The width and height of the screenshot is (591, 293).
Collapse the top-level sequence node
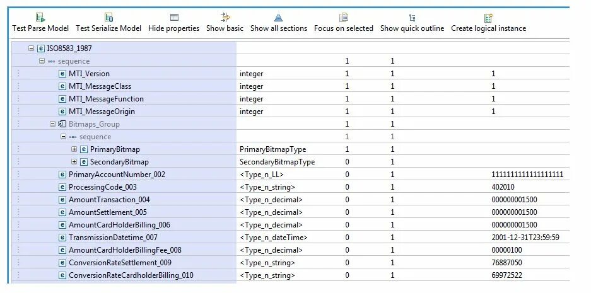click(42, 61)
